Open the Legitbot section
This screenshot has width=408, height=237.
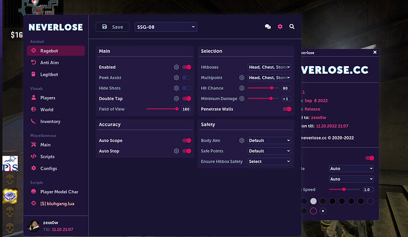pos(56,74)
